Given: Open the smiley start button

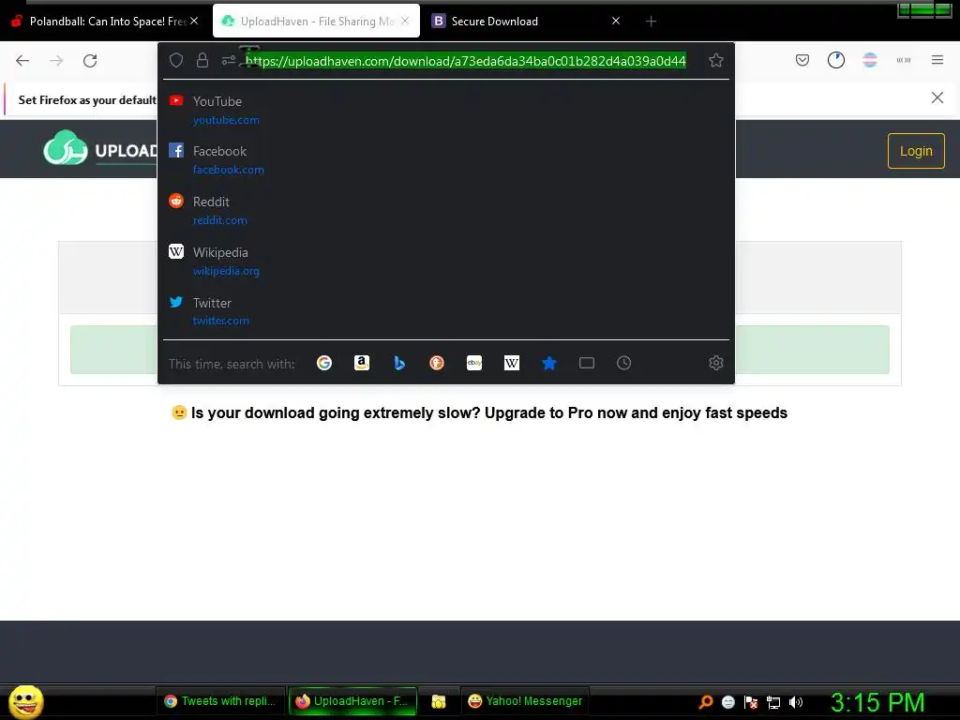Looking at the screenshot, I should click(25, 701).
